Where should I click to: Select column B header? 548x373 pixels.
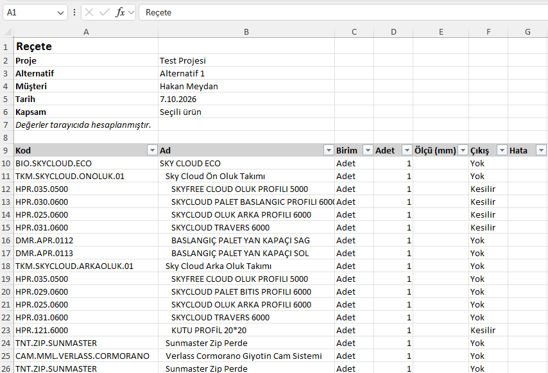246,32
